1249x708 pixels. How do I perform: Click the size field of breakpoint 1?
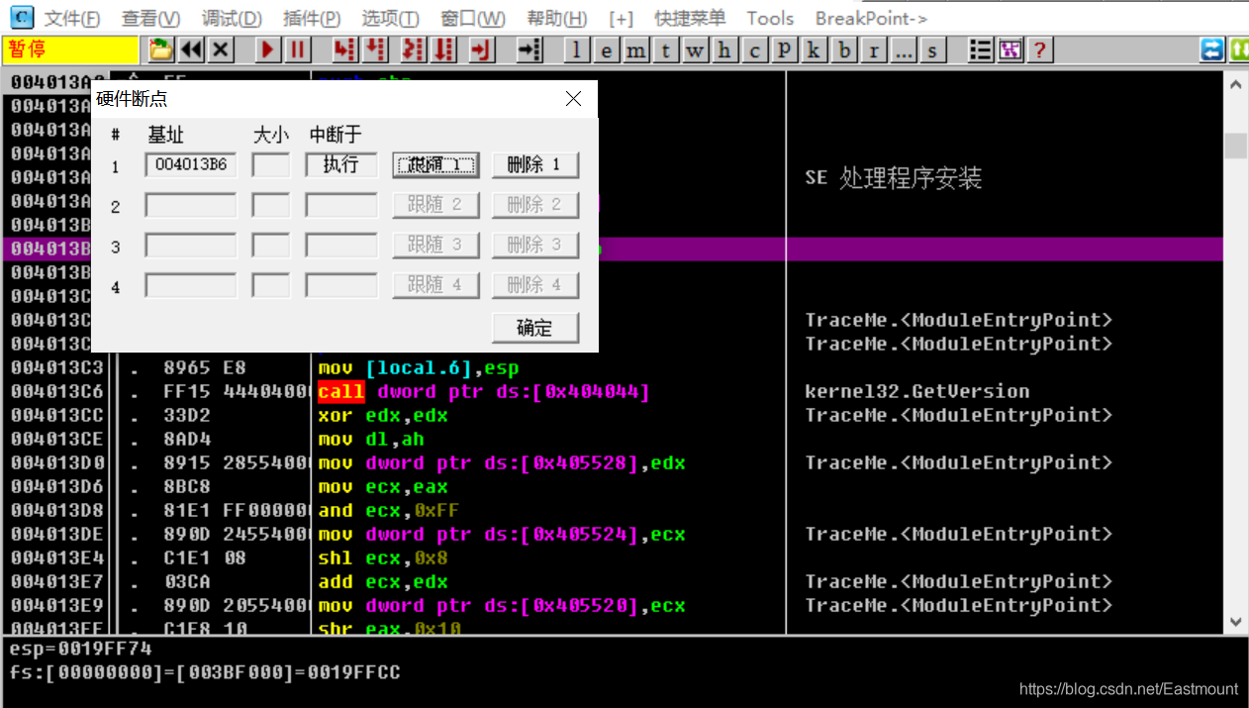click(x=271, y=164)
